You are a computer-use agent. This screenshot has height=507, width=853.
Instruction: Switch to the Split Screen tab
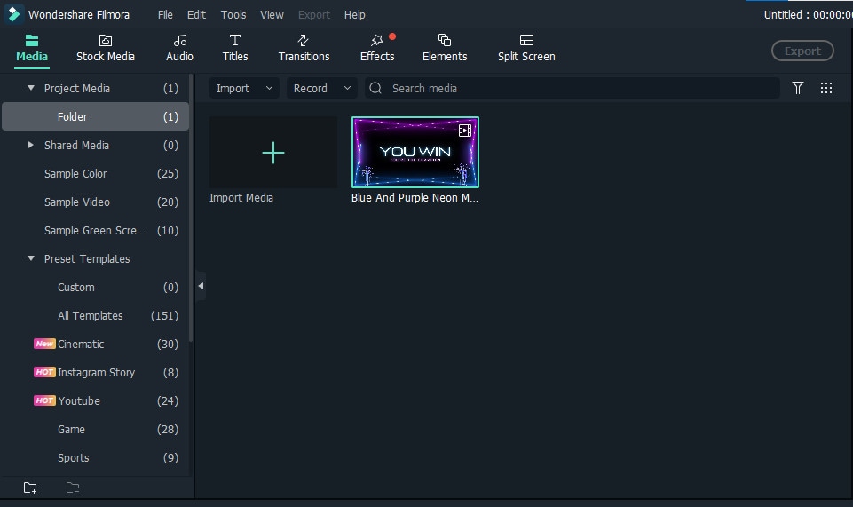526,49
